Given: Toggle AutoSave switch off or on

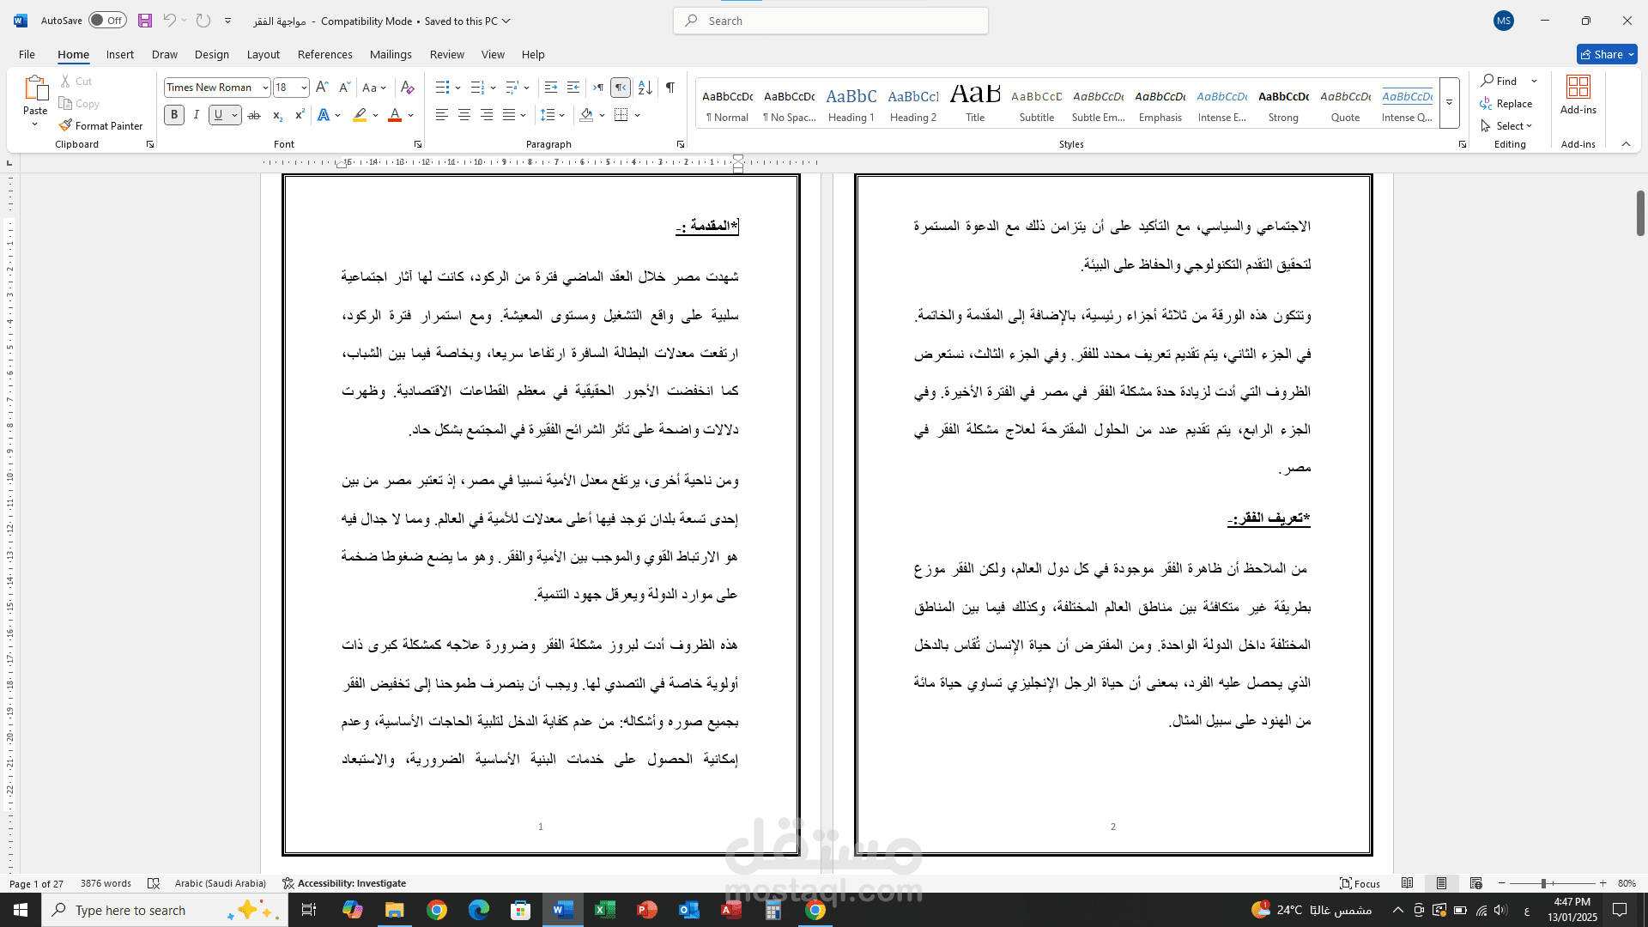Looking at the screenshot, I should coord(107,21).
